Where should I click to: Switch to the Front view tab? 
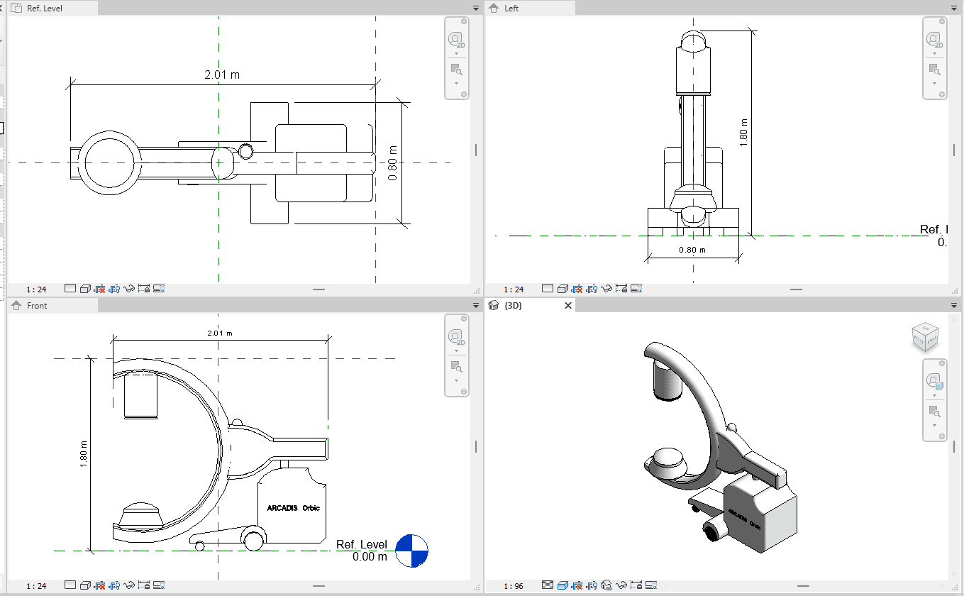coord(37,306)
